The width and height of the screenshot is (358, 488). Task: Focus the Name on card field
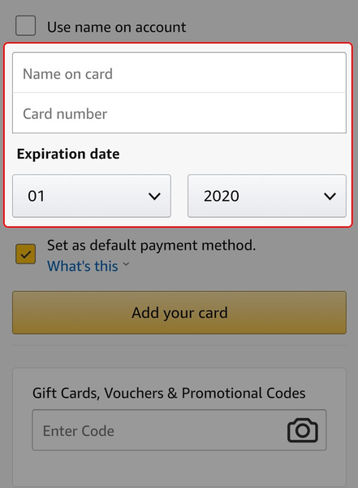pyautogui.click(x=179, y=72)
